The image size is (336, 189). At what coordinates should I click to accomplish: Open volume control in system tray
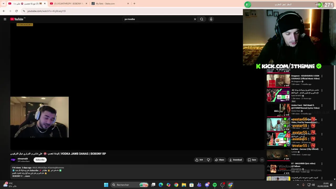pyautogui.click(x=313, y=185)
